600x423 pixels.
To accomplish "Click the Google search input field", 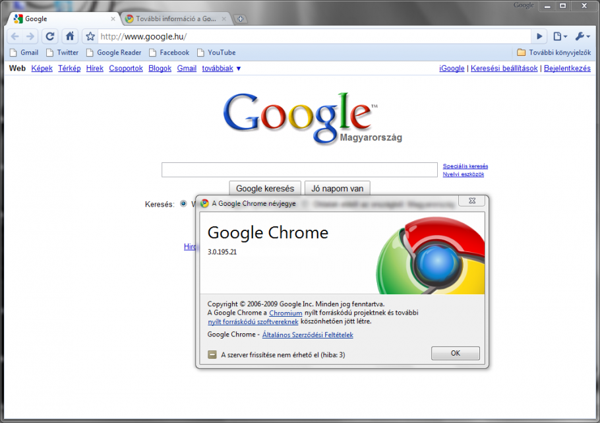I will click(299, 170).
